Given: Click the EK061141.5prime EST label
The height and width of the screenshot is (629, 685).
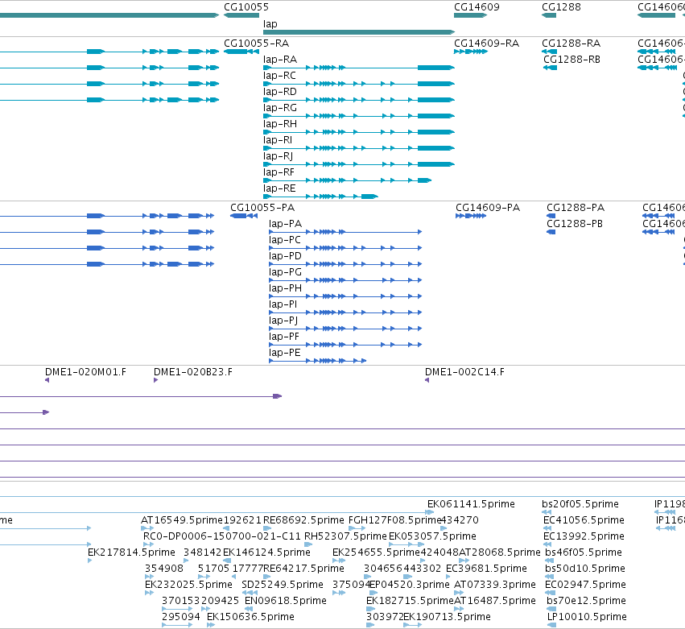Looking at the screenshot, I should pyautogui.click(x=471, y=504).
